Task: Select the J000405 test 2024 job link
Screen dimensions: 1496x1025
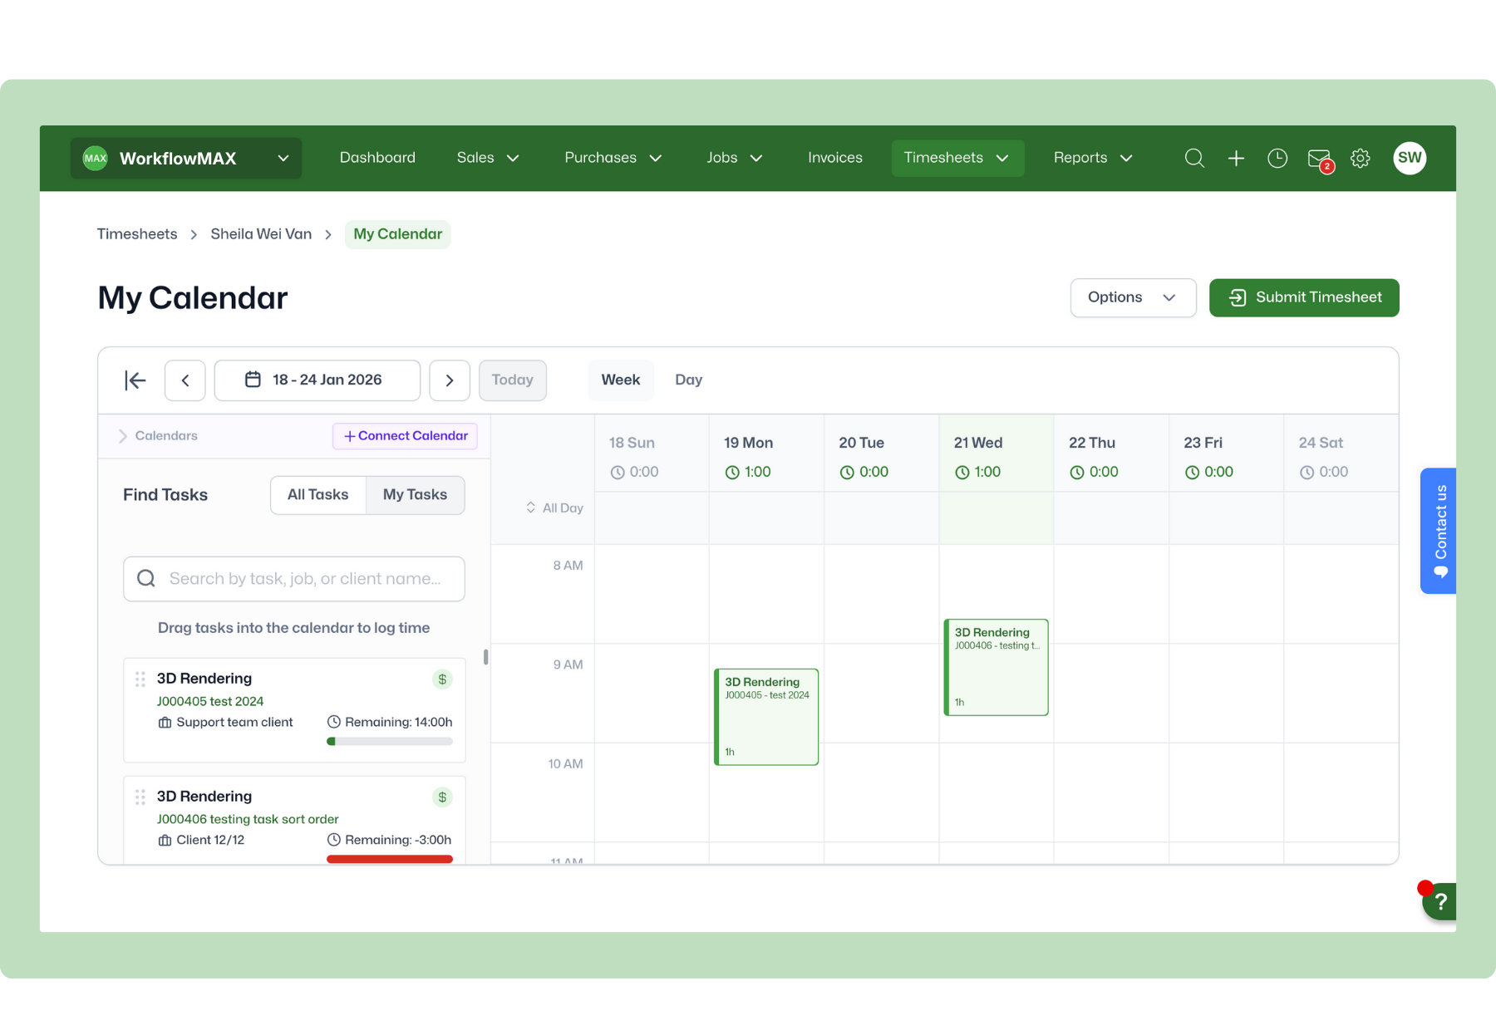Action: [210, 702]
